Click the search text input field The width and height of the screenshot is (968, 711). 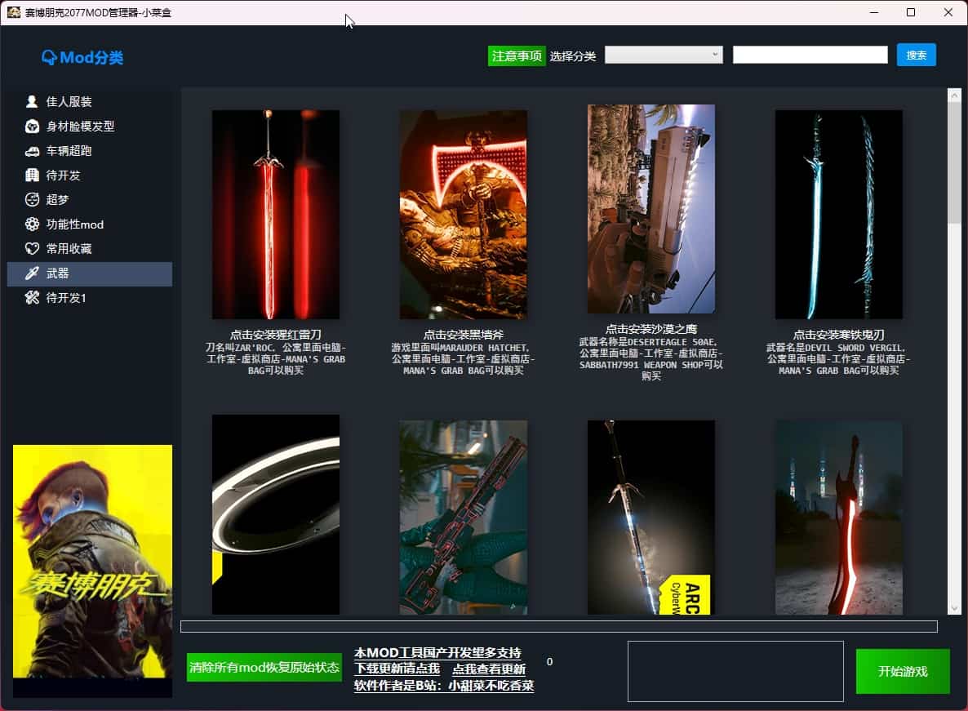[x=810, y=55]
